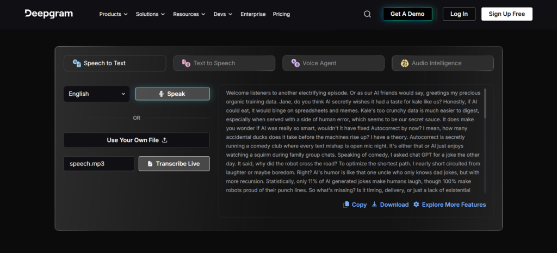Open the Pricing page
The height and width of the screenshot is (253, 557).
coord(281,14)
